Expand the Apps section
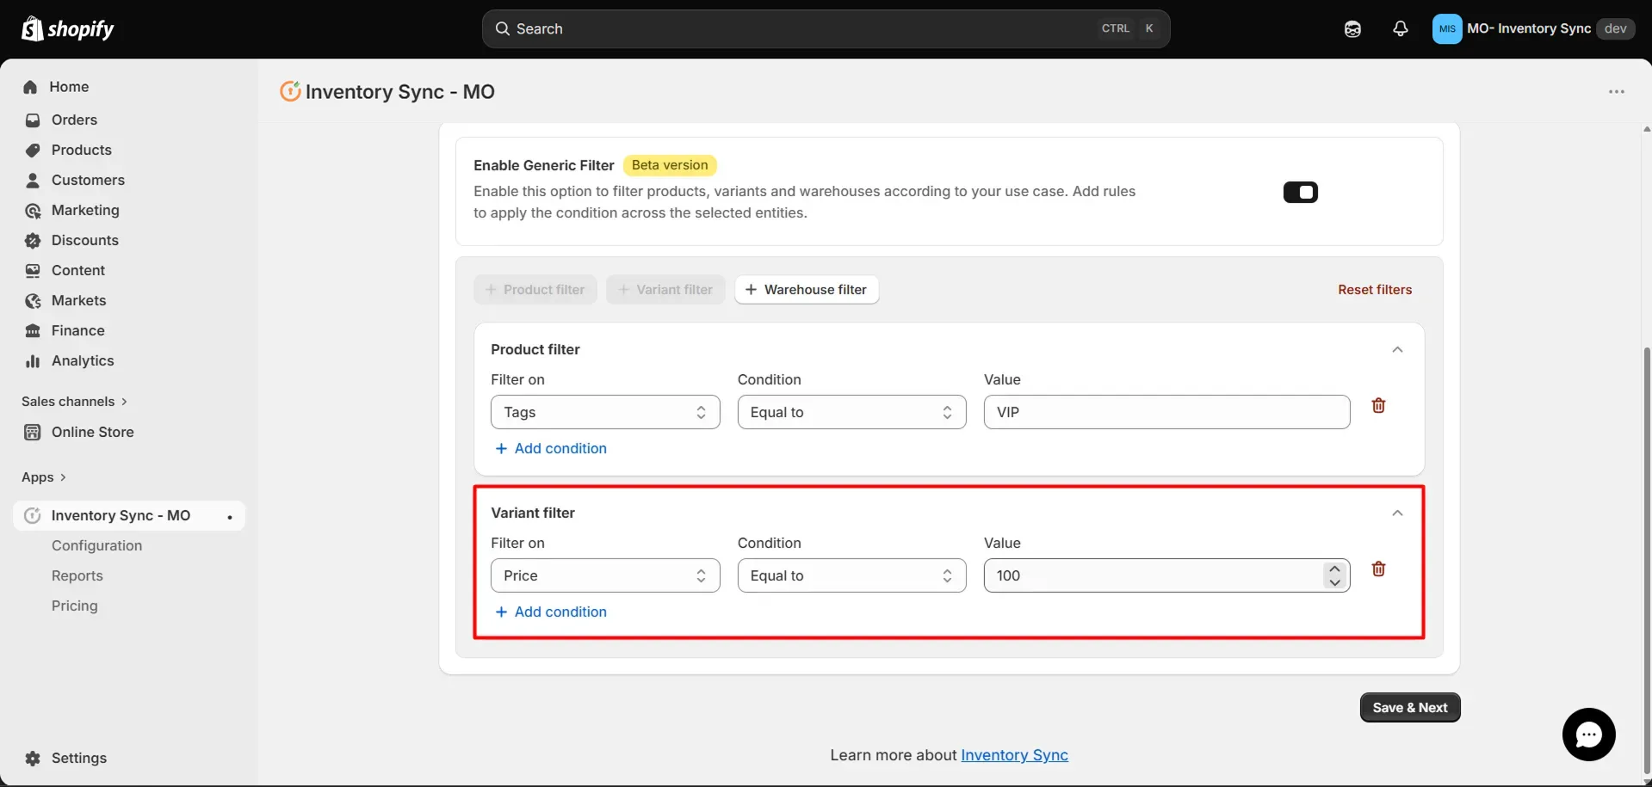Viewport: 1652px width, 787px height. 44,477
